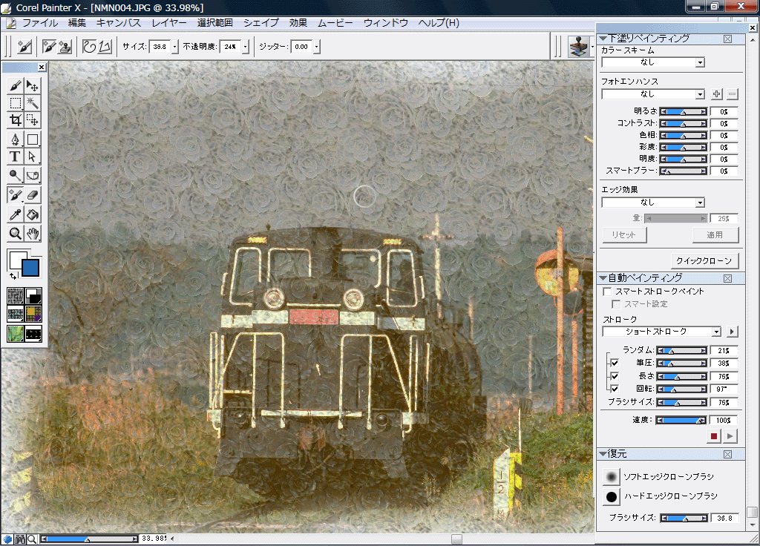Collapse the 下塗りペインティング panel

(x=603, y=39)
